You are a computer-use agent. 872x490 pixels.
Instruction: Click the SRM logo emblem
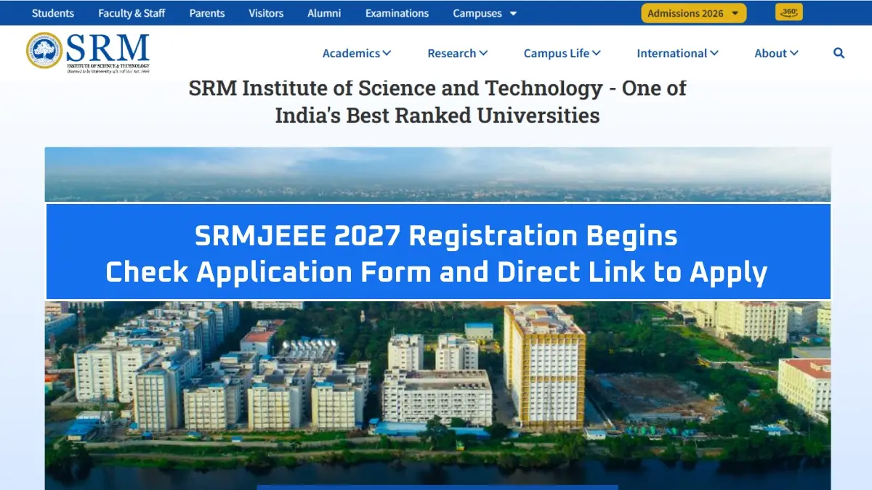point(44,51)
